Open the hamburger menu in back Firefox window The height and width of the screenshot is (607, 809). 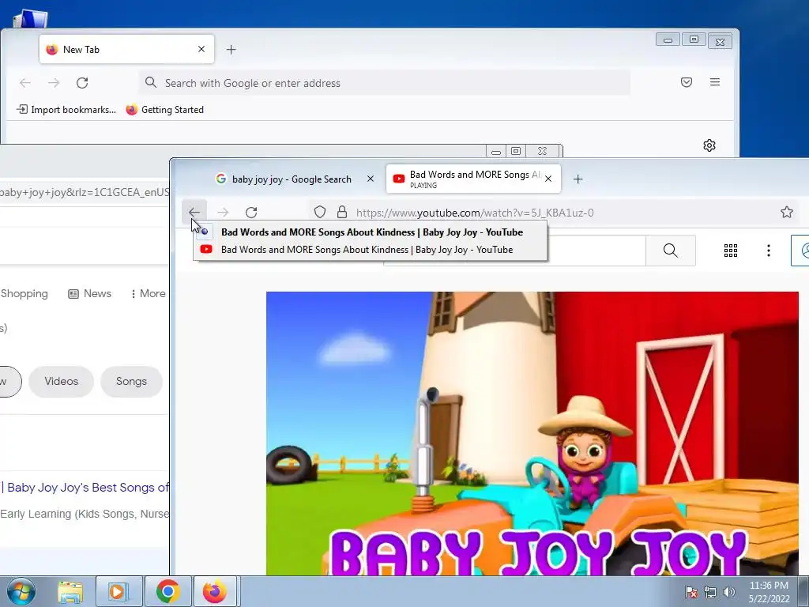click(714, 82)
